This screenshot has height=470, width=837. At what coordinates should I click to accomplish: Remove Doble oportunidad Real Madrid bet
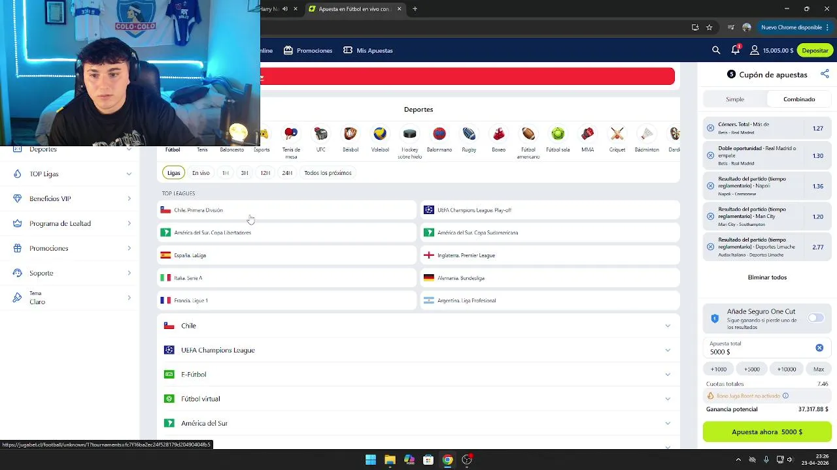coord(711,156)
